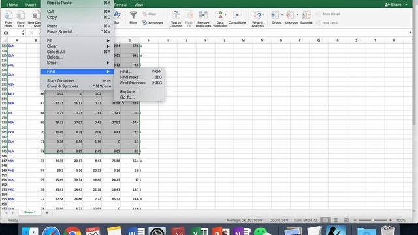Switch to the Insert ribbon tab
This screenshot has width=418, height=235.
click(31, 5)
